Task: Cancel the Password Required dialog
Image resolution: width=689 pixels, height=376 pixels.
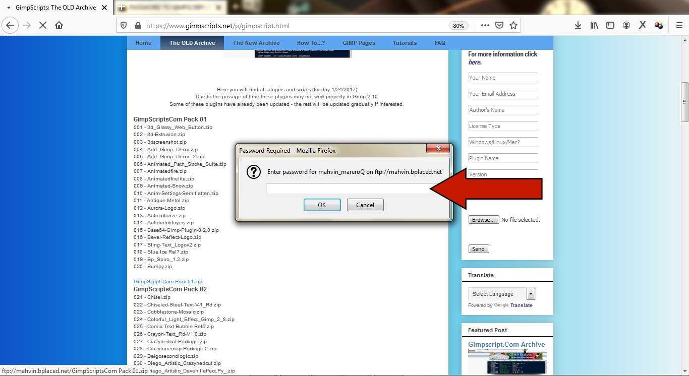Action: (x=365, y=205)
